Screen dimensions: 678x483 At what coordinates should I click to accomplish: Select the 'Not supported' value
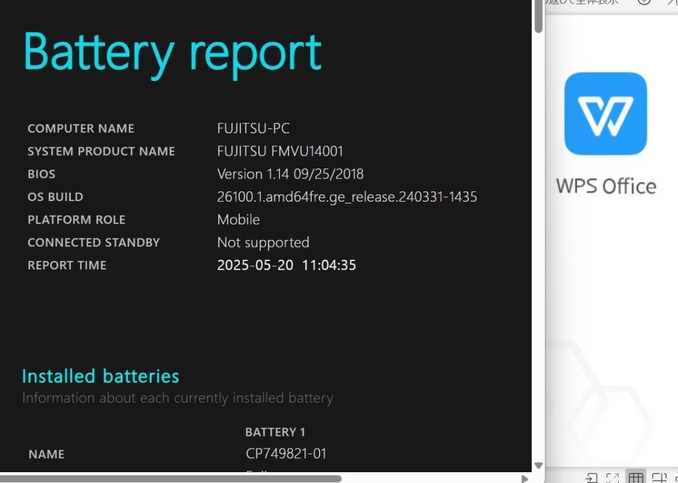point(263,243)
